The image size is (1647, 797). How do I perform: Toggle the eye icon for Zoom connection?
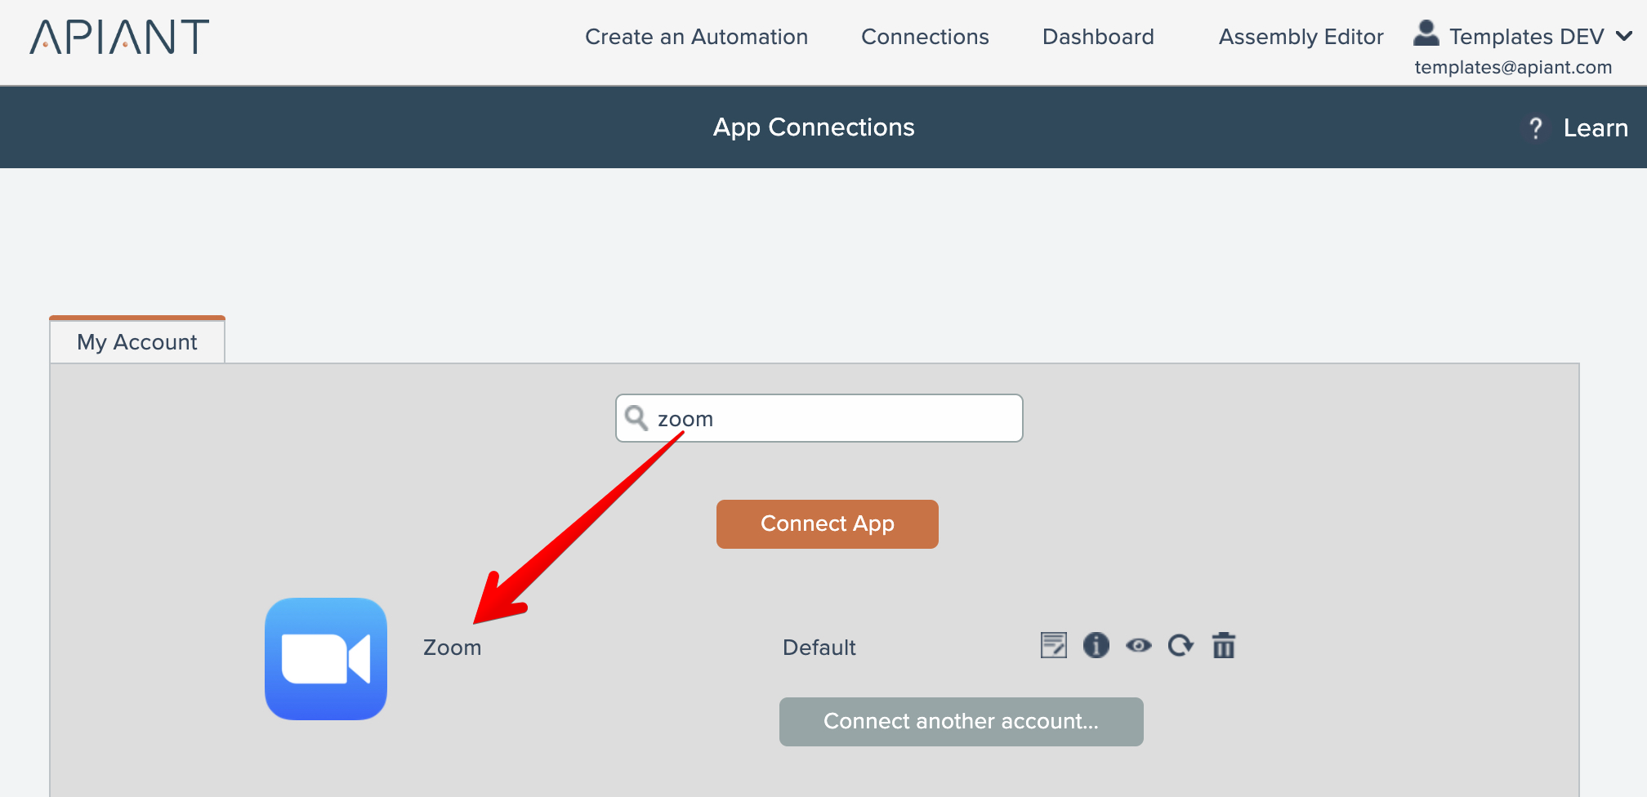1139,645
